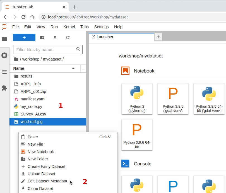Image resolution: width=226 pixels, height=193 pixels.
Task: Click the Upload Files toolbar icon
Action: tap(55, 38)
